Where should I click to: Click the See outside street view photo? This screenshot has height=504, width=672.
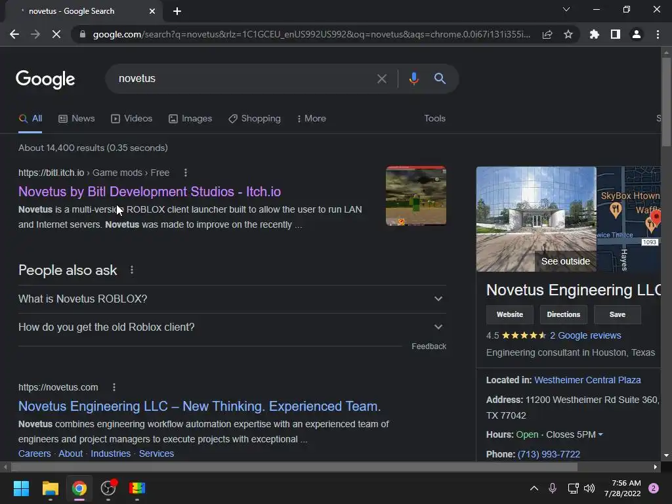coord(536,219)
